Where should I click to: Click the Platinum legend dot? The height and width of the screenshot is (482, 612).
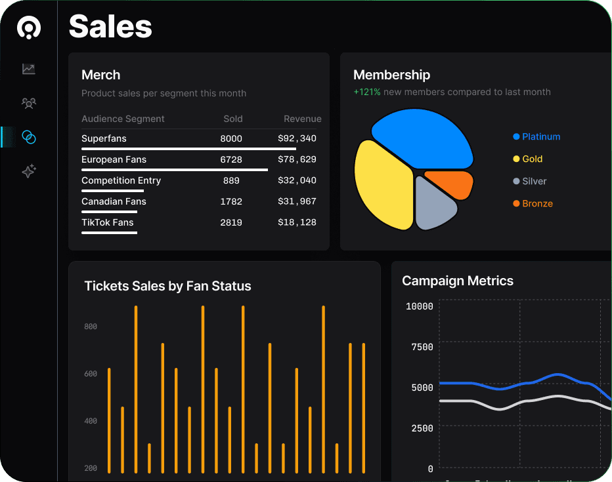[516, 136]
